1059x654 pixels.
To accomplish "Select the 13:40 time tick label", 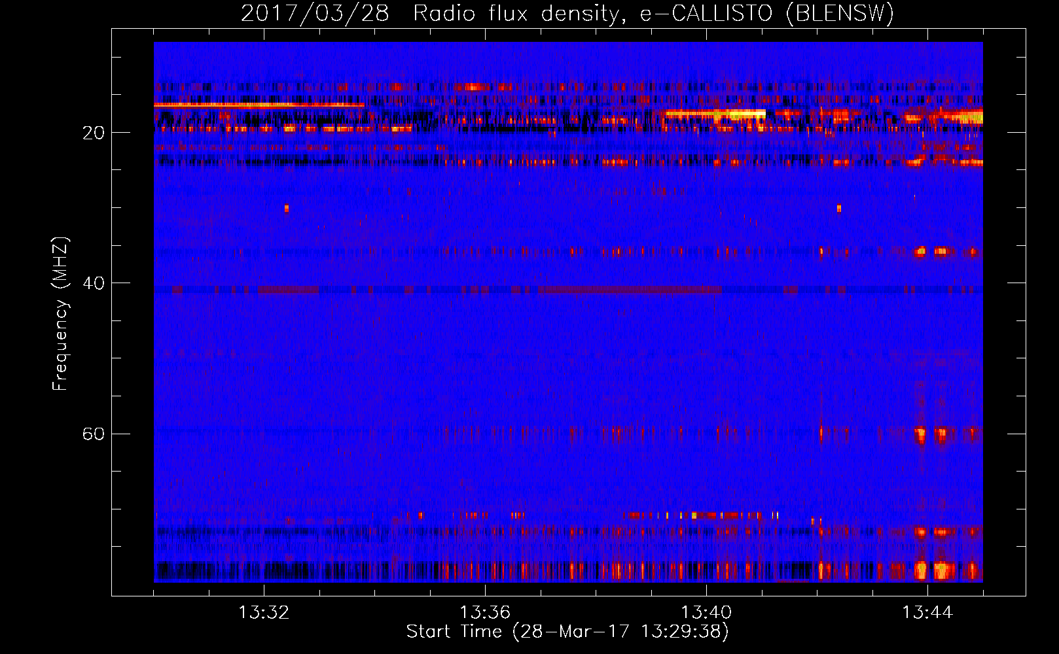I will 706,613.
